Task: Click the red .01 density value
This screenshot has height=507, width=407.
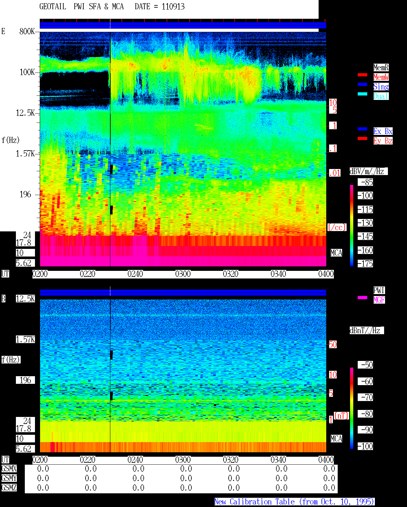Action: [x=335, y=173]
